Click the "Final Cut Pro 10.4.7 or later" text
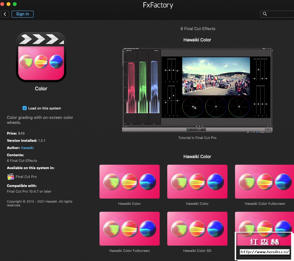The image size is (294, 261). click(29, 191)
